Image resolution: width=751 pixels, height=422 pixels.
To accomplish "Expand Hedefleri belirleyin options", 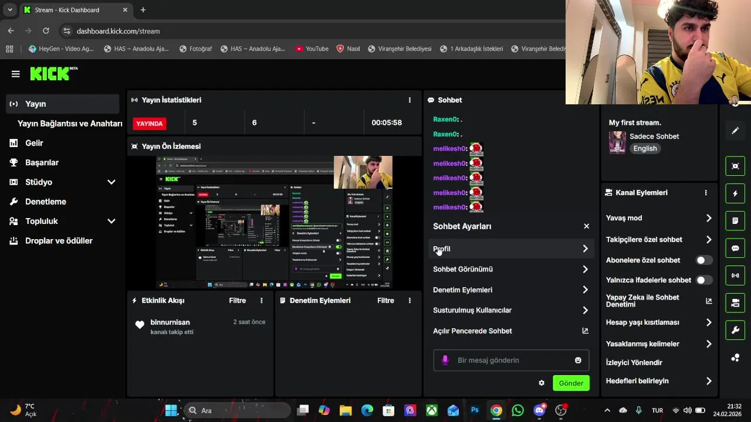I will coord(709,381).
